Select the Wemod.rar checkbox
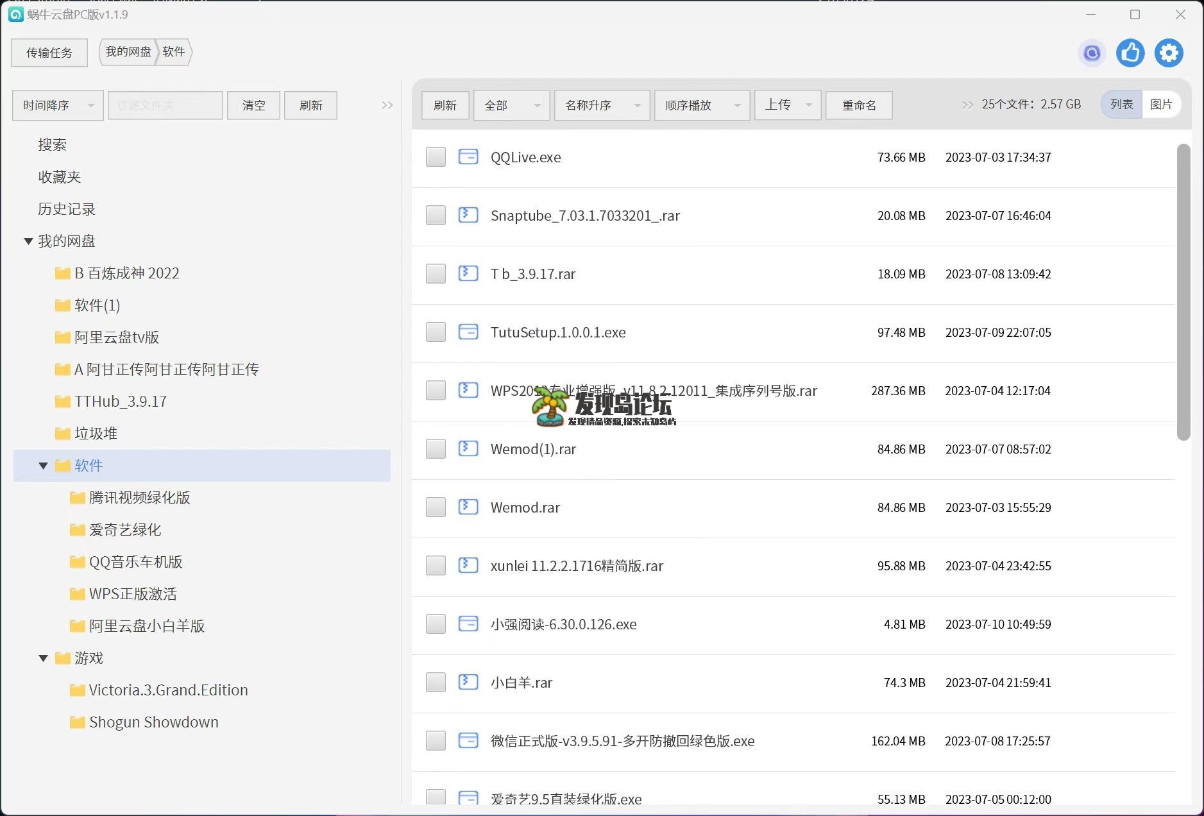 point(436,507)
